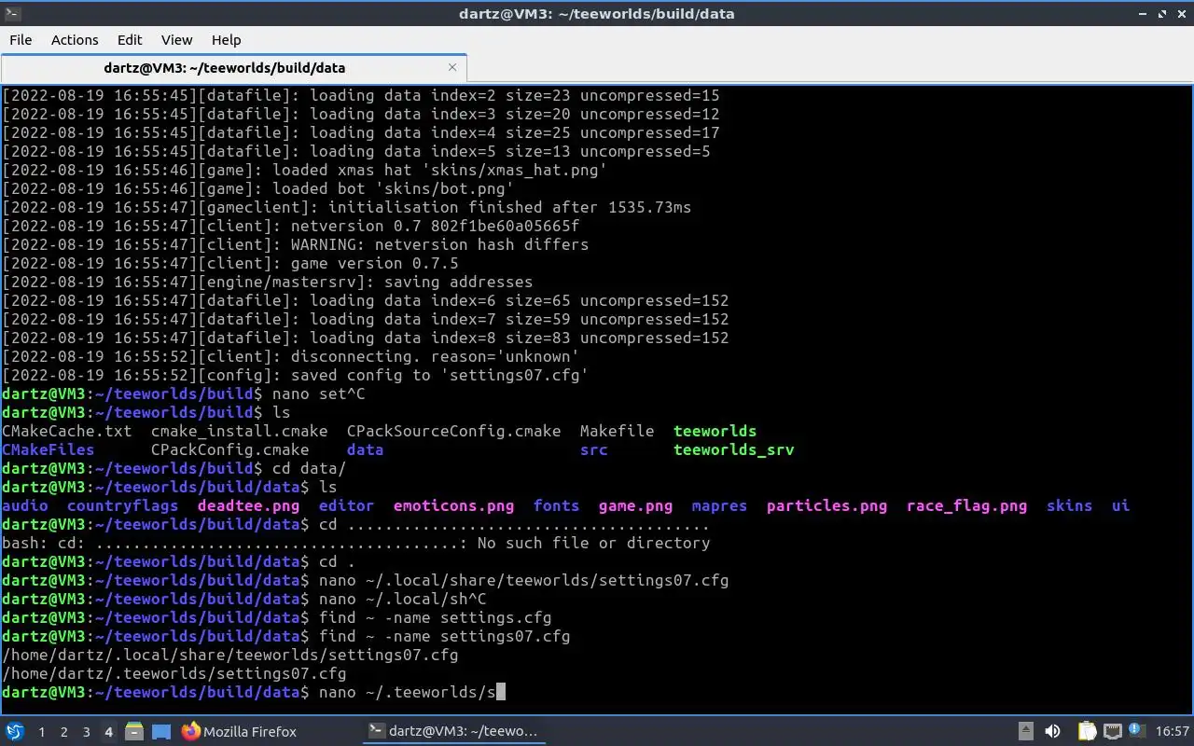Click the 'saving addresses' mastersrv log line
1194x746 pixels.
tap(267, 282)
